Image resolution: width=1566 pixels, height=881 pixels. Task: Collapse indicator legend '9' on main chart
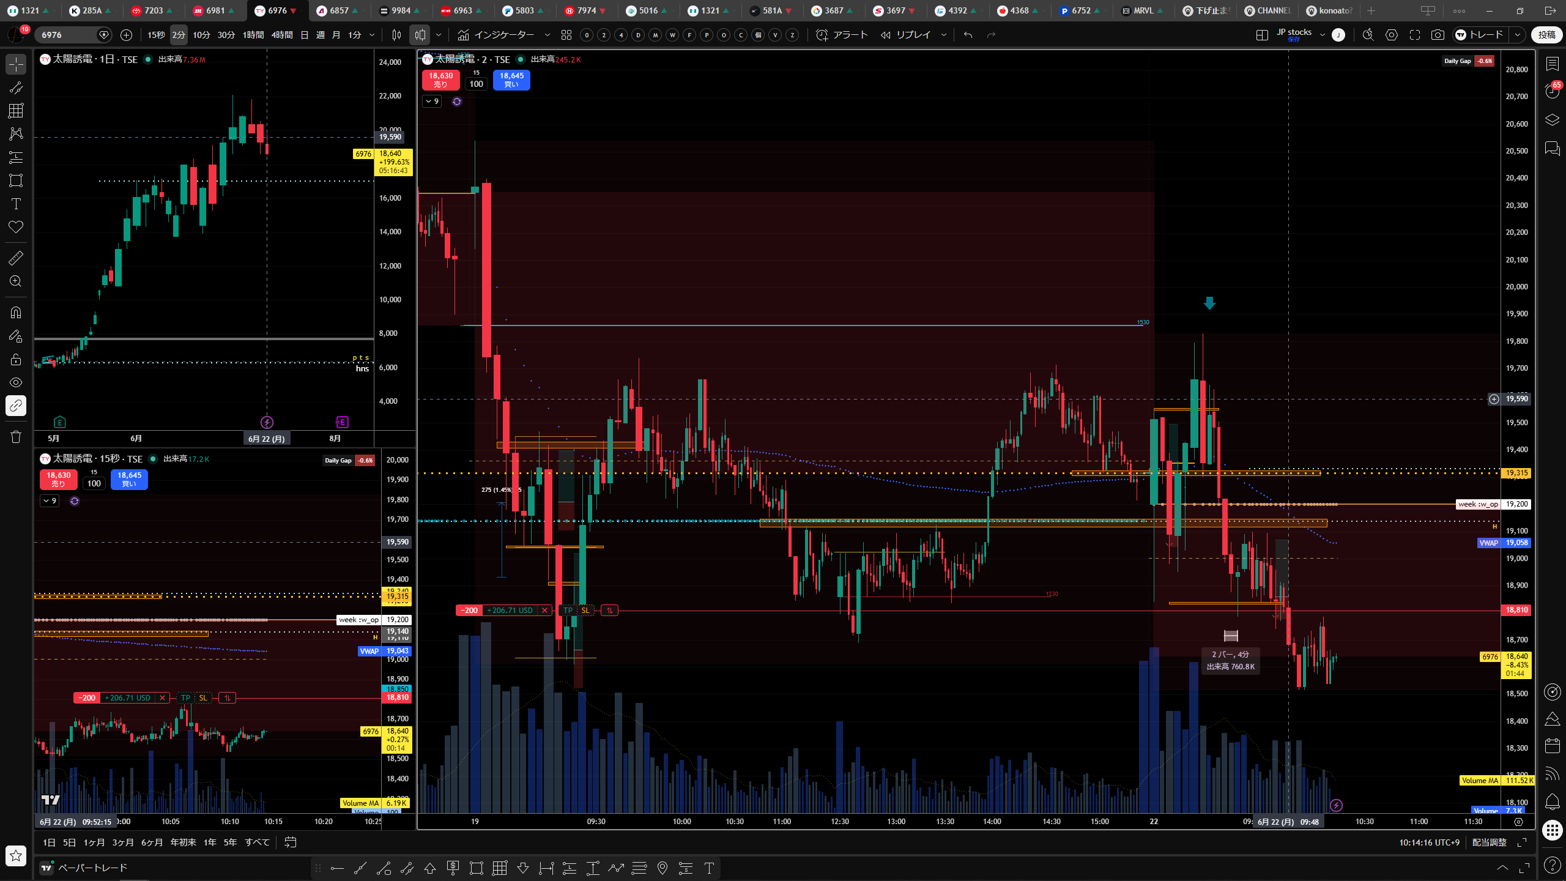click(432, 102)
